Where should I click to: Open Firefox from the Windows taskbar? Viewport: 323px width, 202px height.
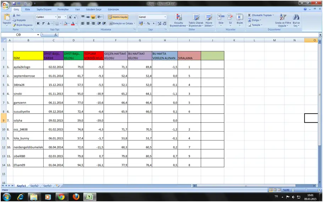[x=75, y=197]
